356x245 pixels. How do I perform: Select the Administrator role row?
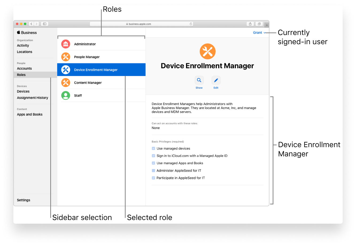[x=102, y=44]
